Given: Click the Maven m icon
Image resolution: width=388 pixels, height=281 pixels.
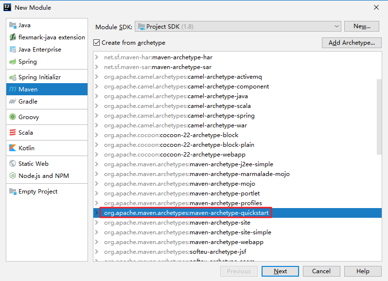Looking at the screenshot, I should pyautogui.click(x=13, y=89).
